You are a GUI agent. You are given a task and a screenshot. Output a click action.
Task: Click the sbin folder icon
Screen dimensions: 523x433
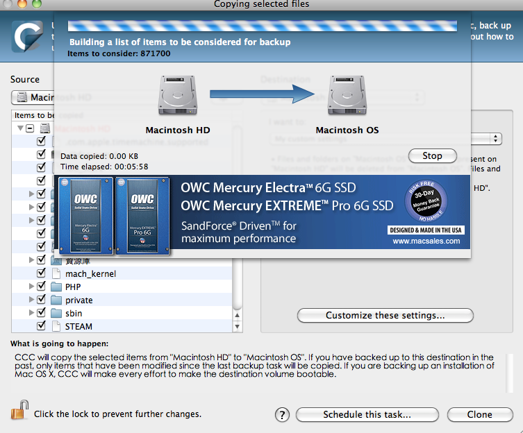point(56,313)
